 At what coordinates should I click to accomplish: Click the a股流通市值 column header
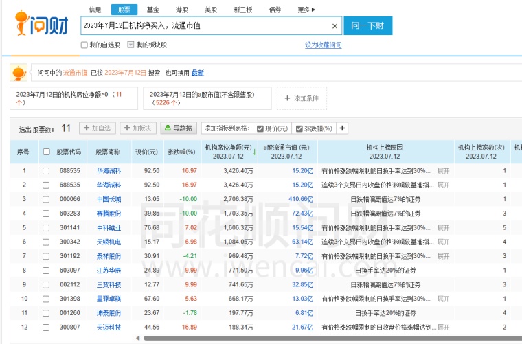click(x=286, y=152)
